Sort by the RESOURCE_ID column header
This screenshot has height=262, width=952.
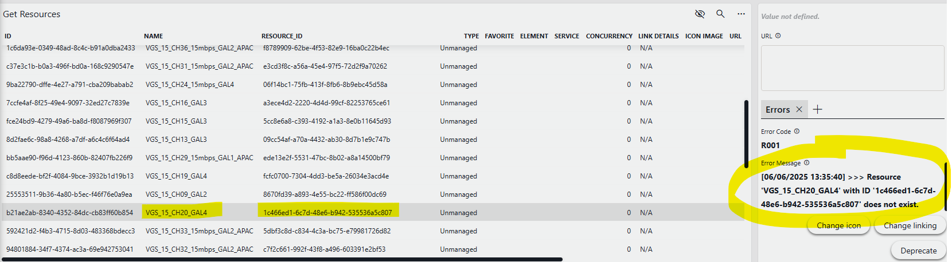coord(282,36)
